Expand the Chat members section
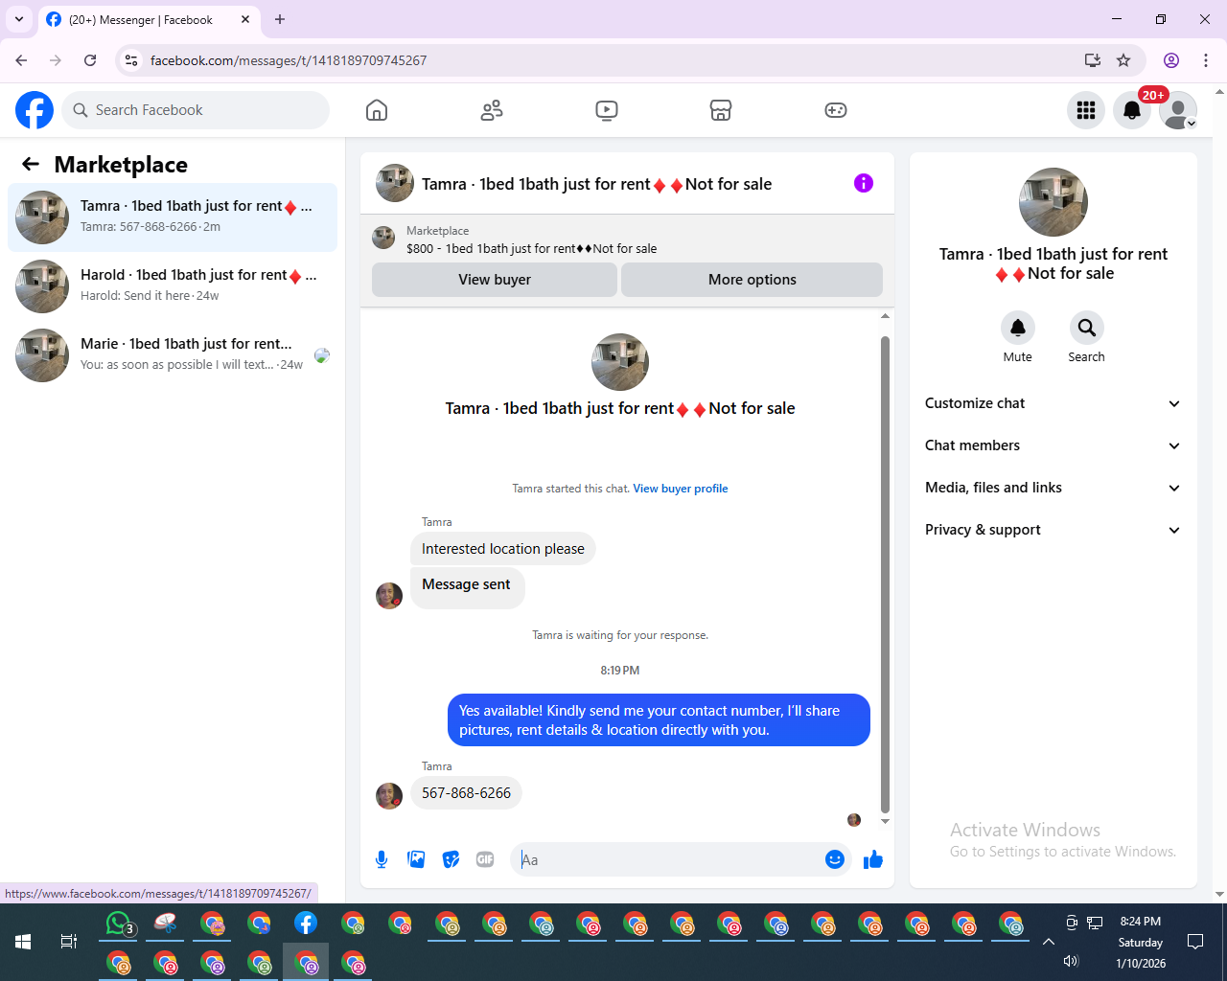This screenshot has height=981, width=1227. click(1052, 445)
